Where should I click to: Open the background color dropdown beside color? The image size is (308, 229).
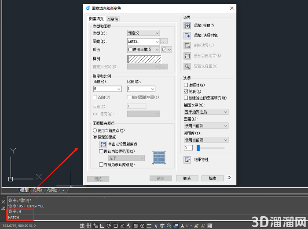coord(167,50)
